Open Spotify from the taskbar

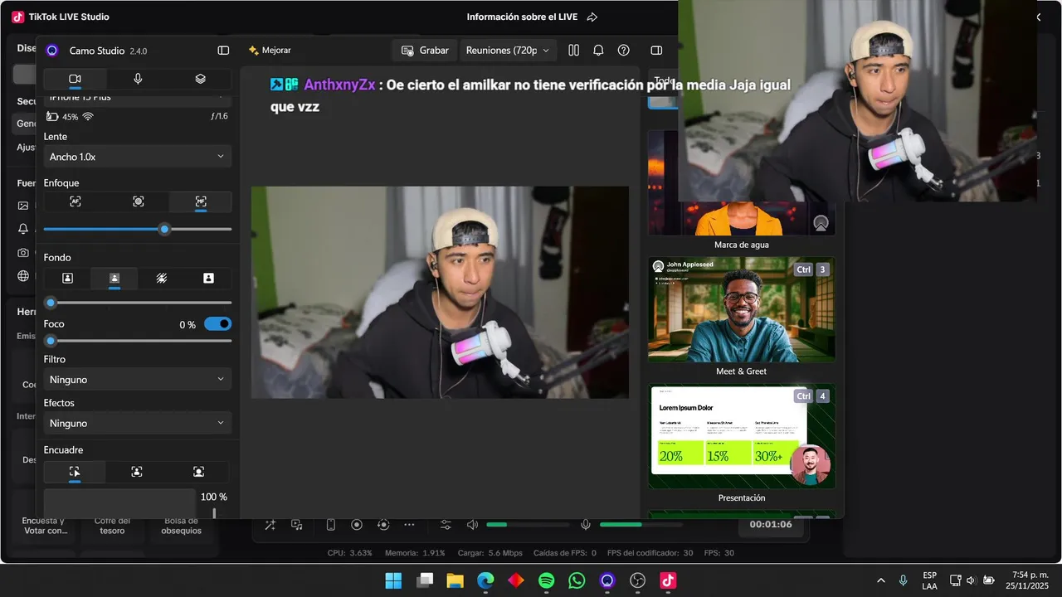(546, 580)
